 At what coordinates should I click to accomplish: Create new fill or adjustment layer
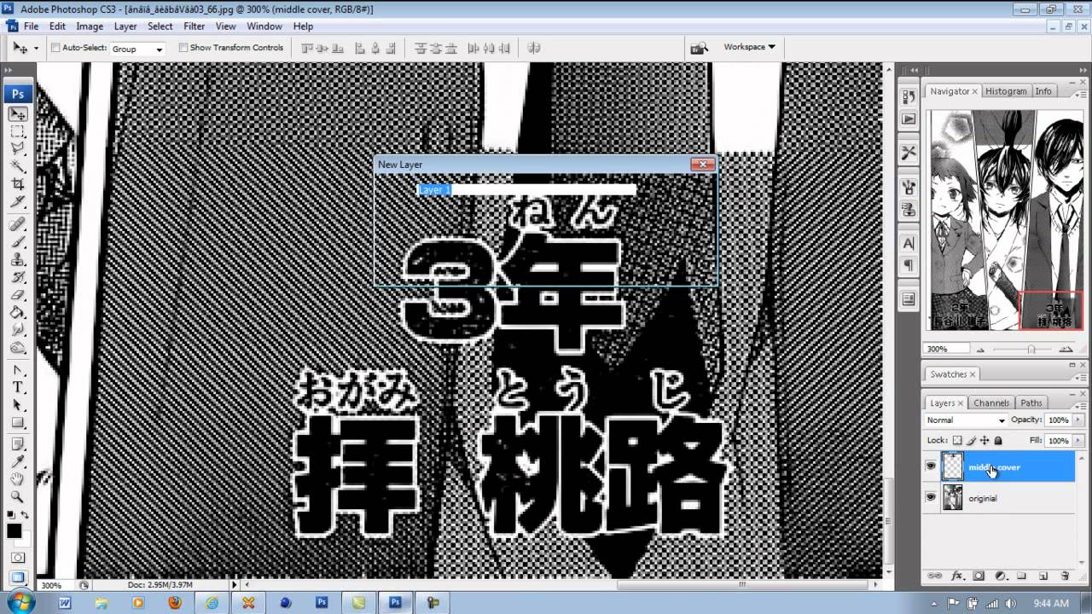(1000, 576)
